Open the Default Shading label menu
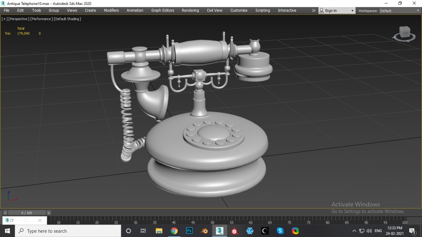 pyautogui.click(x=67, y=19)
